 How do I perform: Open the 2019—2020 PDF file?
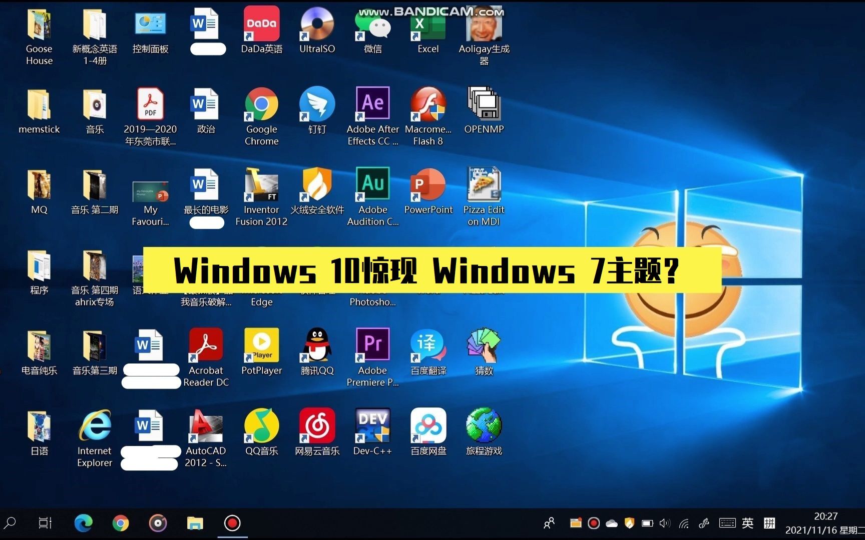[x=150, y=117]
